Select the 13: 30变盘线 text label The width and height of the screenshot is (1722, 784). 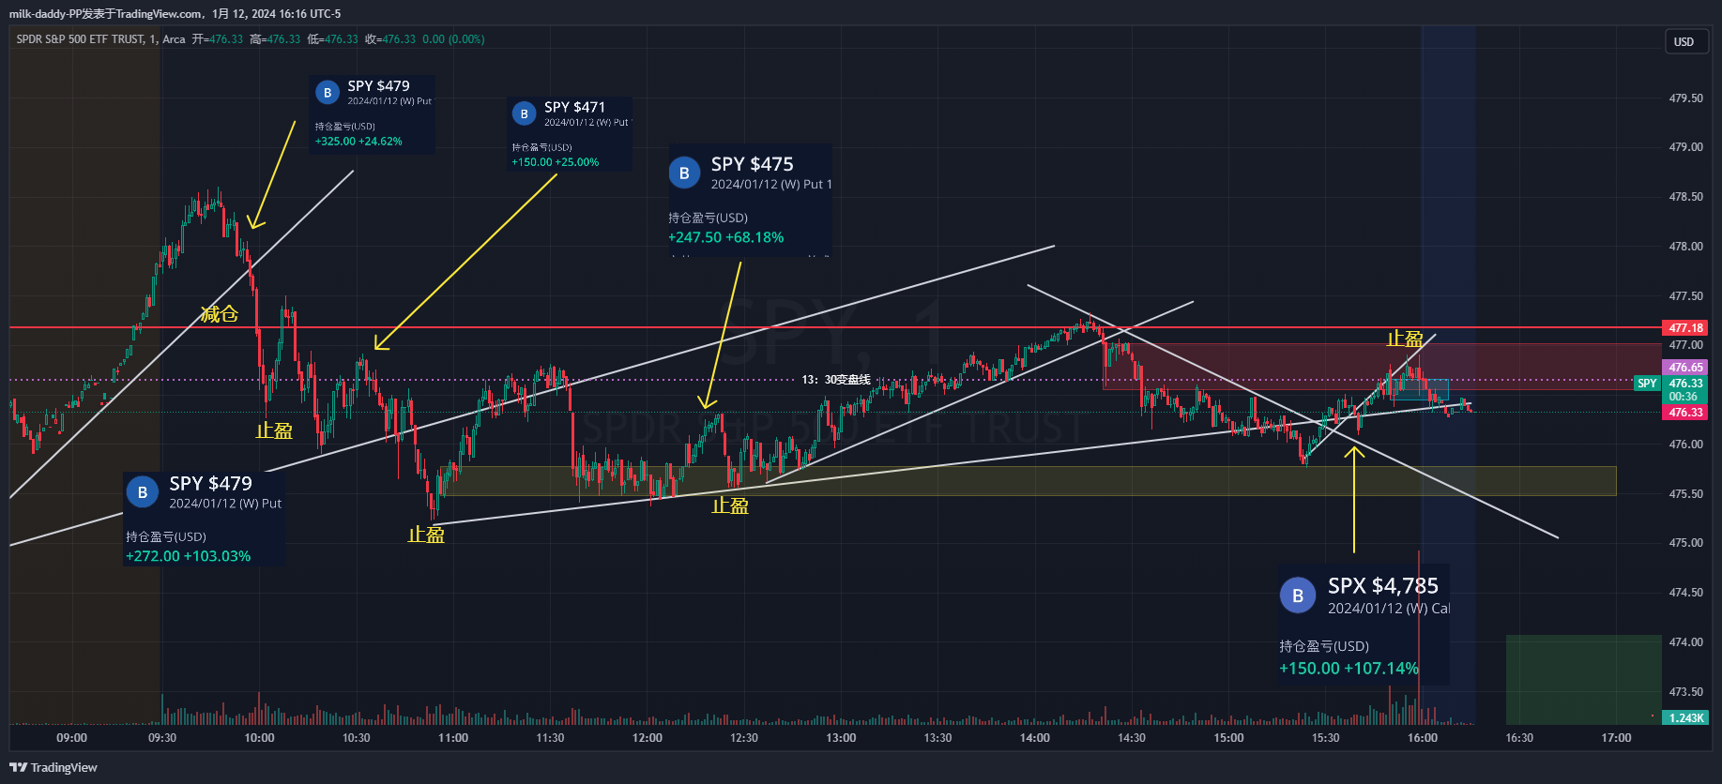835,380
